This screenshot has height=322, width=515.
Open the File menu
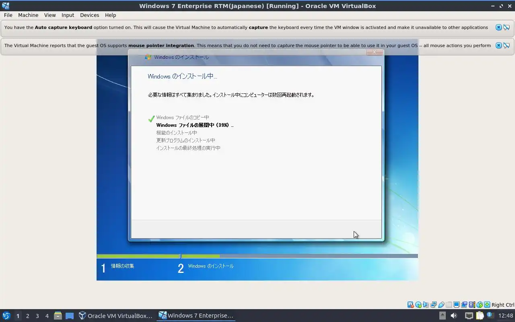pos(8,15)
